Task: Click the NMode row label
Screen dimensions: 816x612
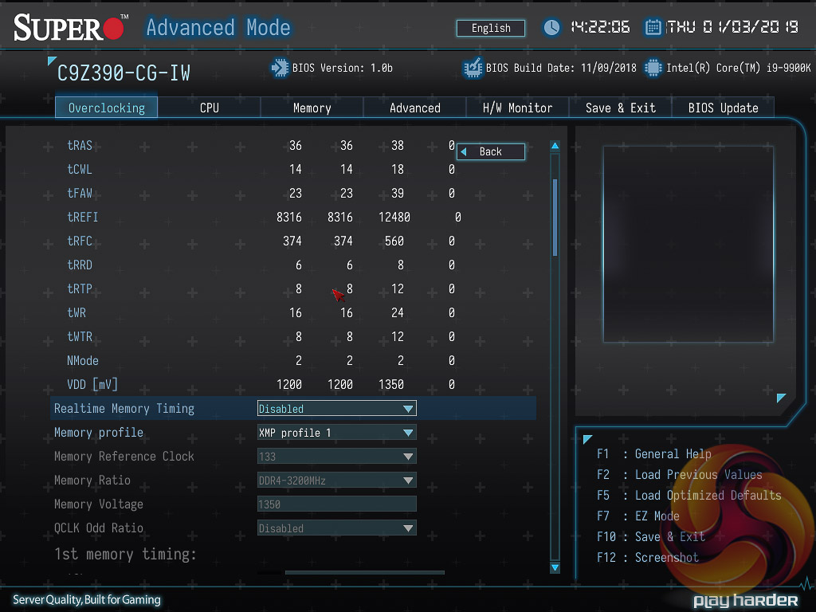Action: (82, 361)
